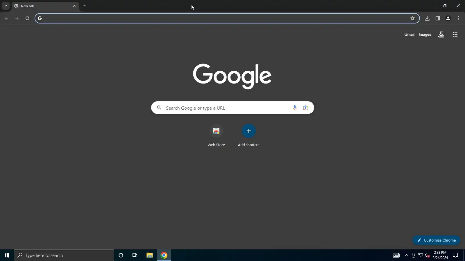Viewport: 465px width, 261px height.
Task: Open Task View on taskbar
Action: (135, 255)
